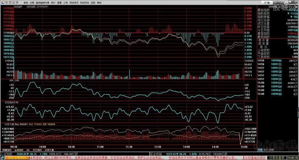Select the 多空指标 indicator tab
This screenshot has height=160, width=299.
pos(37,149)
